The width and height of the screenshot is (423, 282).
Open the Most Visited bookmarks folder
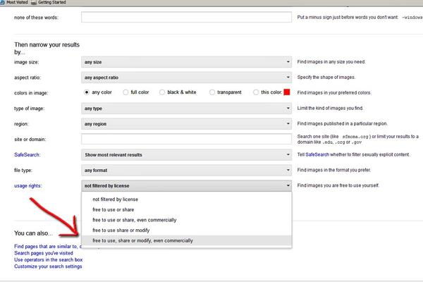pyautogui.click(x=14, y=2)
